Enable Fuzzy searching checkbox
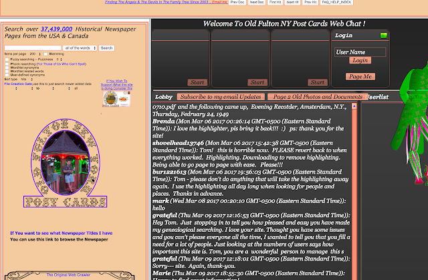The image size is (428, 280). click(x=7, y=59)
